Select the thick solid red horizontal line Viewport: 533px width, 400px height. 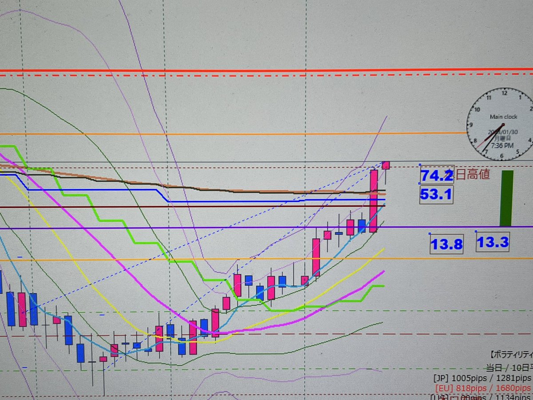point(266,70)
